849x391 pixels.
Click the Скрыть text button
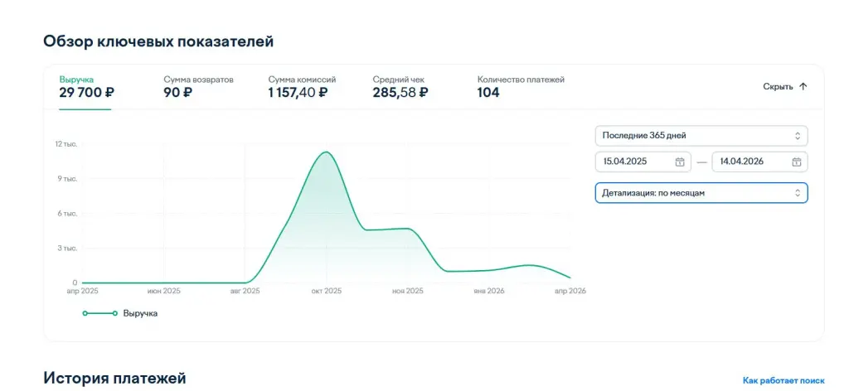pos(778,86)
